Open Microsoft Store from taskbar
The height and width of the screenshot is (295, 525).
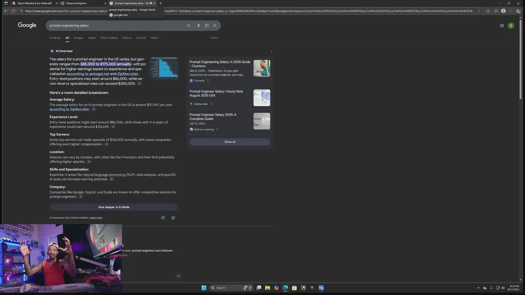[x=294, y=288]
